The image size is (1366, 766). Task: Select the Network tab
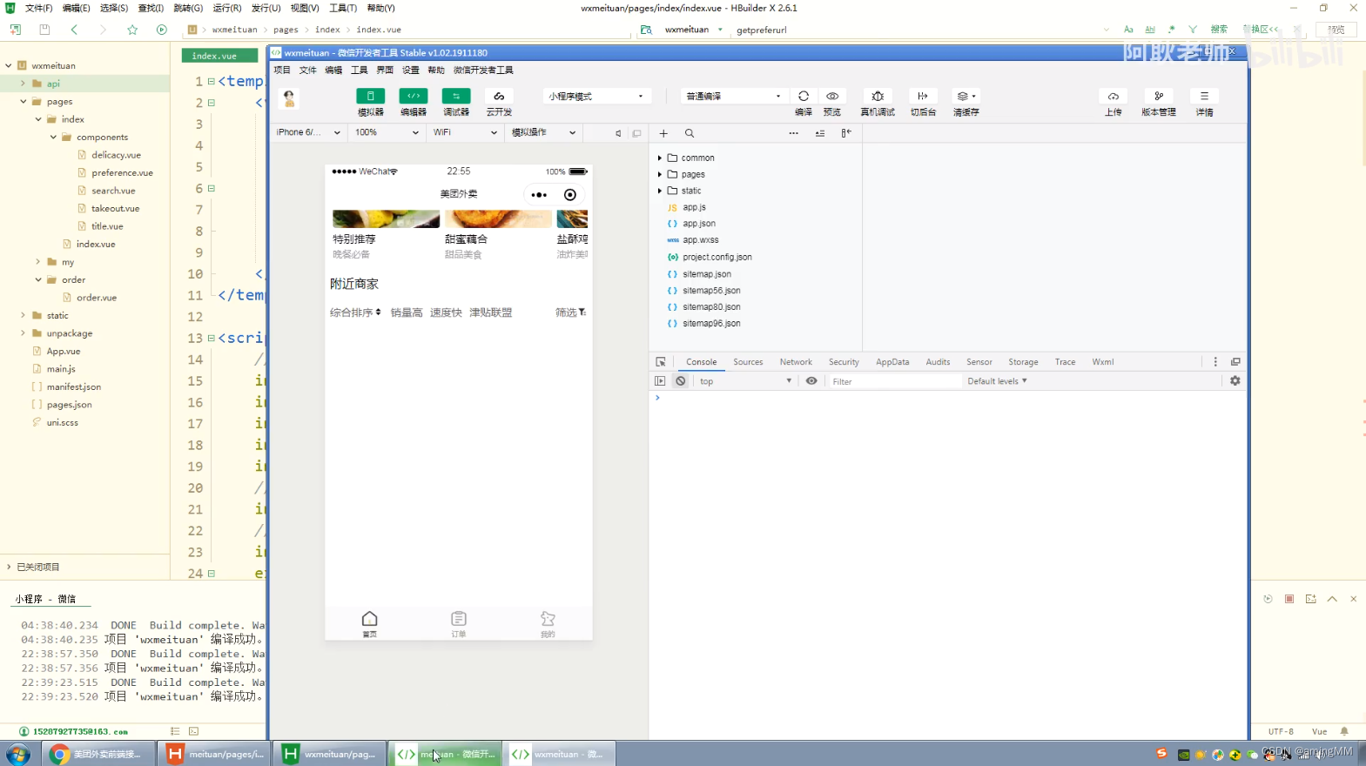click(796, 362)
